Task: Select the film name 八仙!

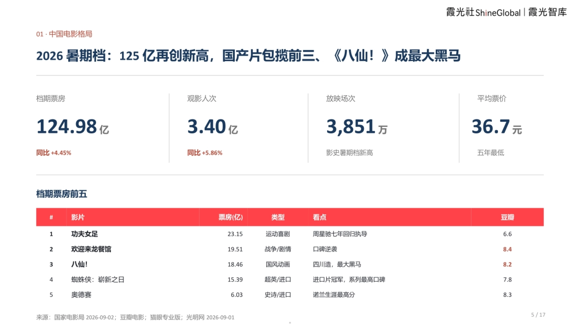Action: (79, 264)
